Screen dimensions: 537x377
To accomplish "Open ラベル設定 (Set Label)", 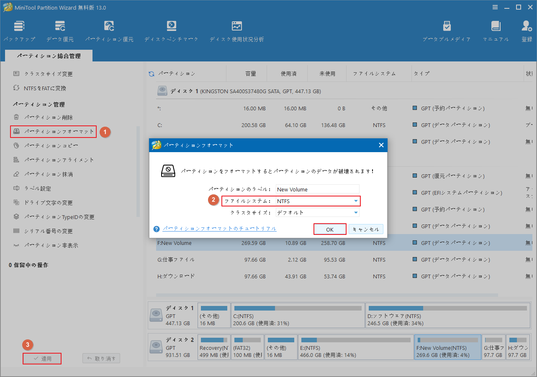I will [32, 188].
